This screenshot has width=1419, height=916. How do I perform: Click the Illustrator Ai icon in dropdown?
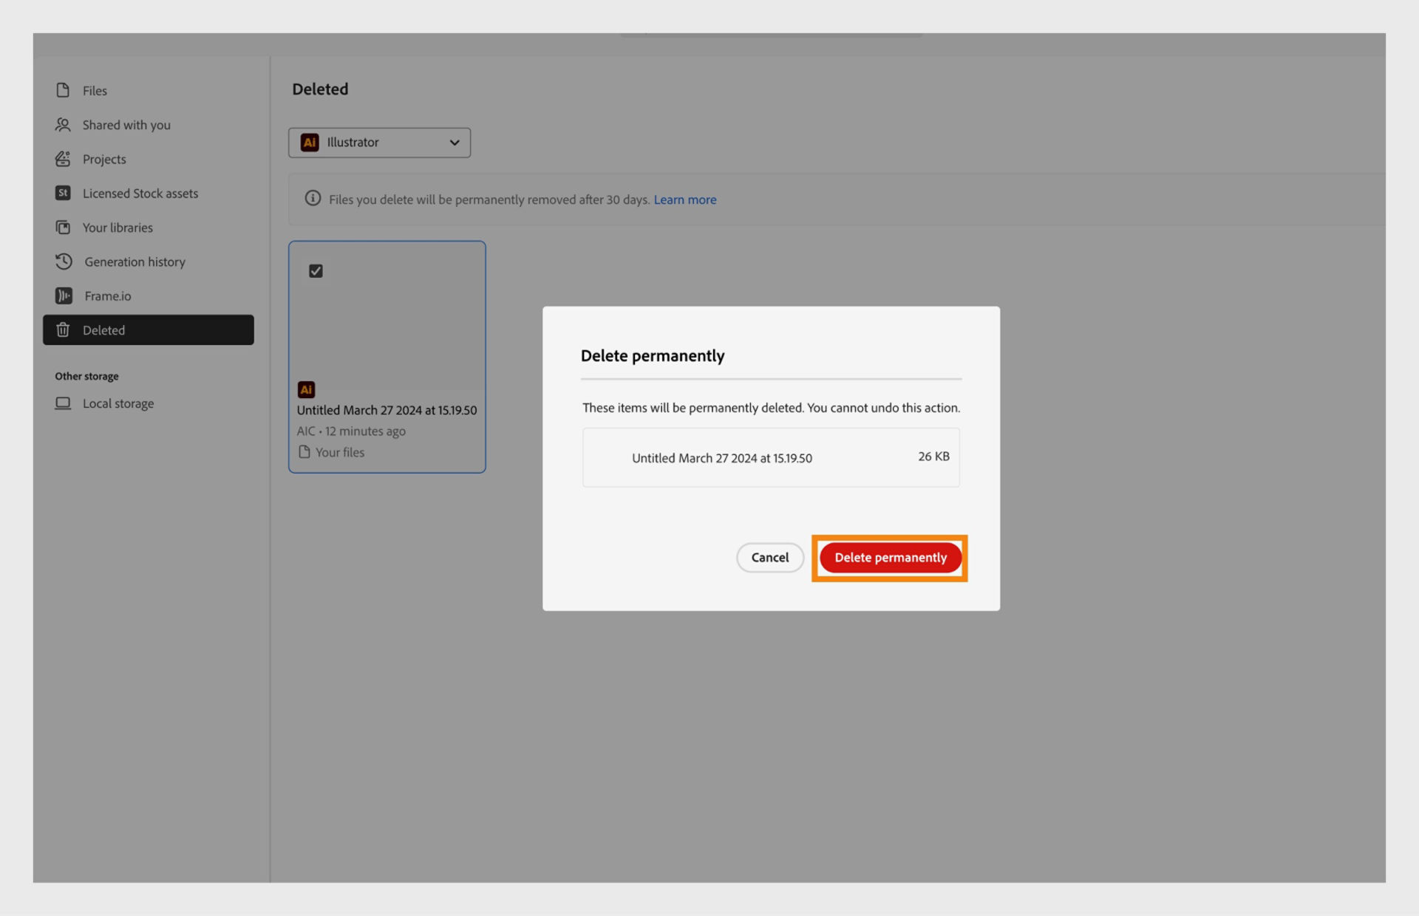click(310, 143)
